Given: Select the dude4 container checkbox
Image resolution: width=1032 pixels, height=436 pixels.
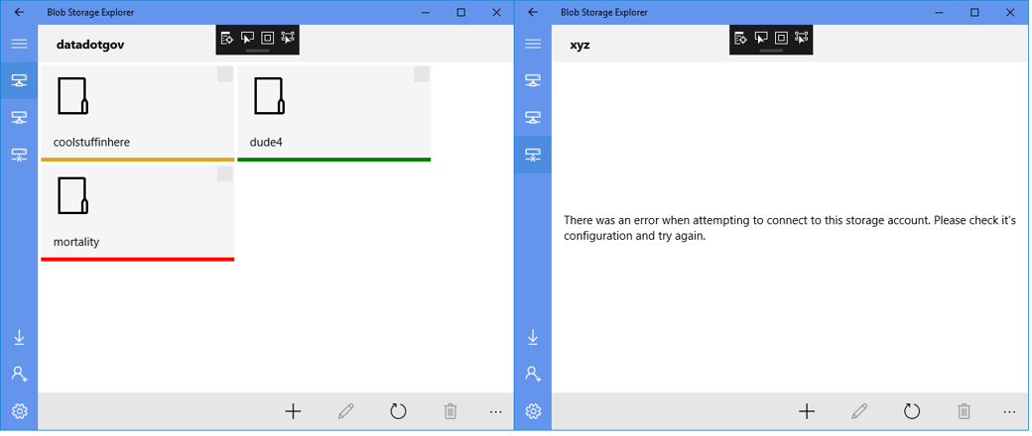Looking at the screenshot, I should pyautogui.click(x=422, y=75).
